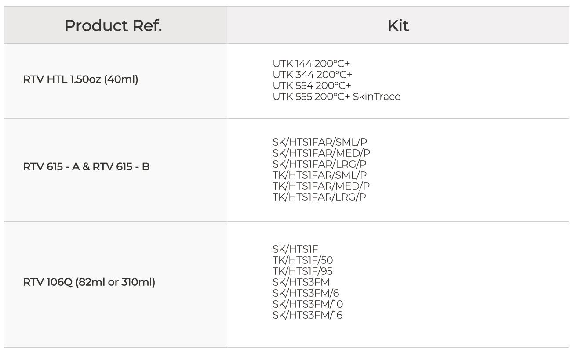Screen dimensions: 575x360
Task: Click kit SK/HTS1FAR/LRG/P
Action: [320, 164]
